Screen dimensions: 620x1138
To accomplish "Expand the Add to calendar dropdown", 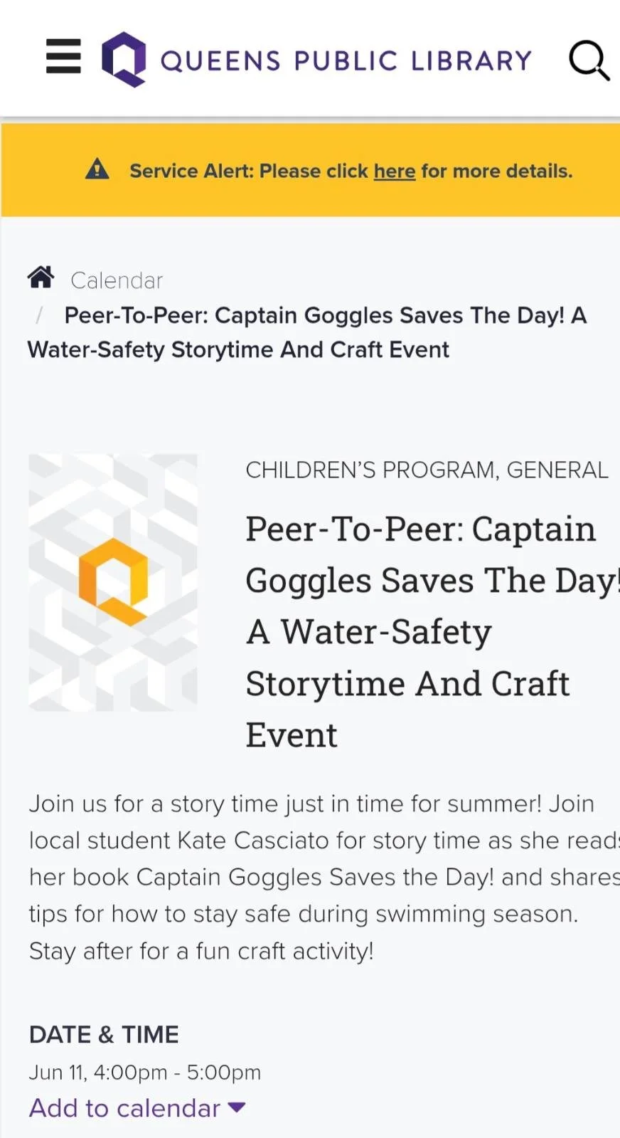I will click(x=137, y=1108).
